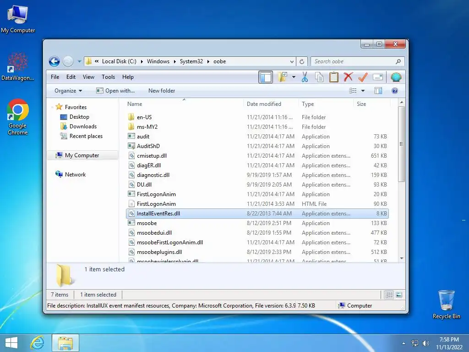Screen dimensions: 469x352
Task: Select the en-US folder icon
Action: [131, 117]
